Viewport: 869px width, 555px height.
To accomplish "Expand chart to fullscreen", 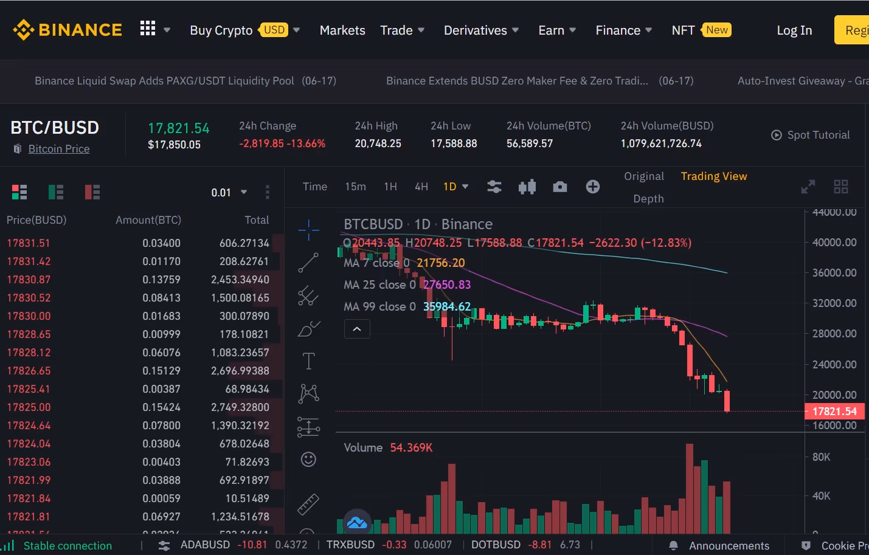I will [808, 187].
